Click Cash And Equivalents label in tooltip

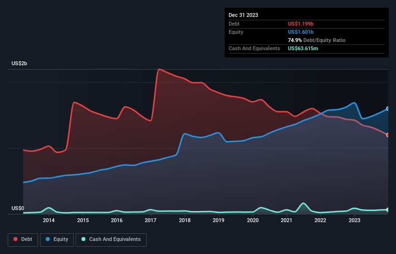254,48
